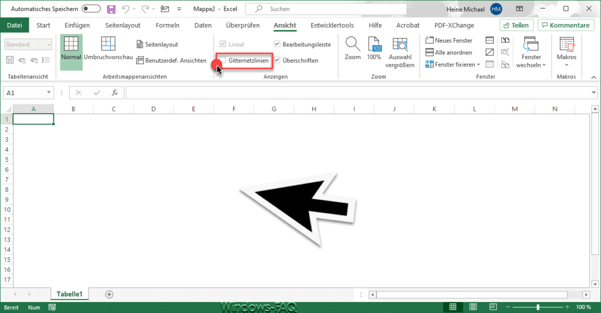Open the Seitenlayout view
601x313 pixels.
coord(157,45)
